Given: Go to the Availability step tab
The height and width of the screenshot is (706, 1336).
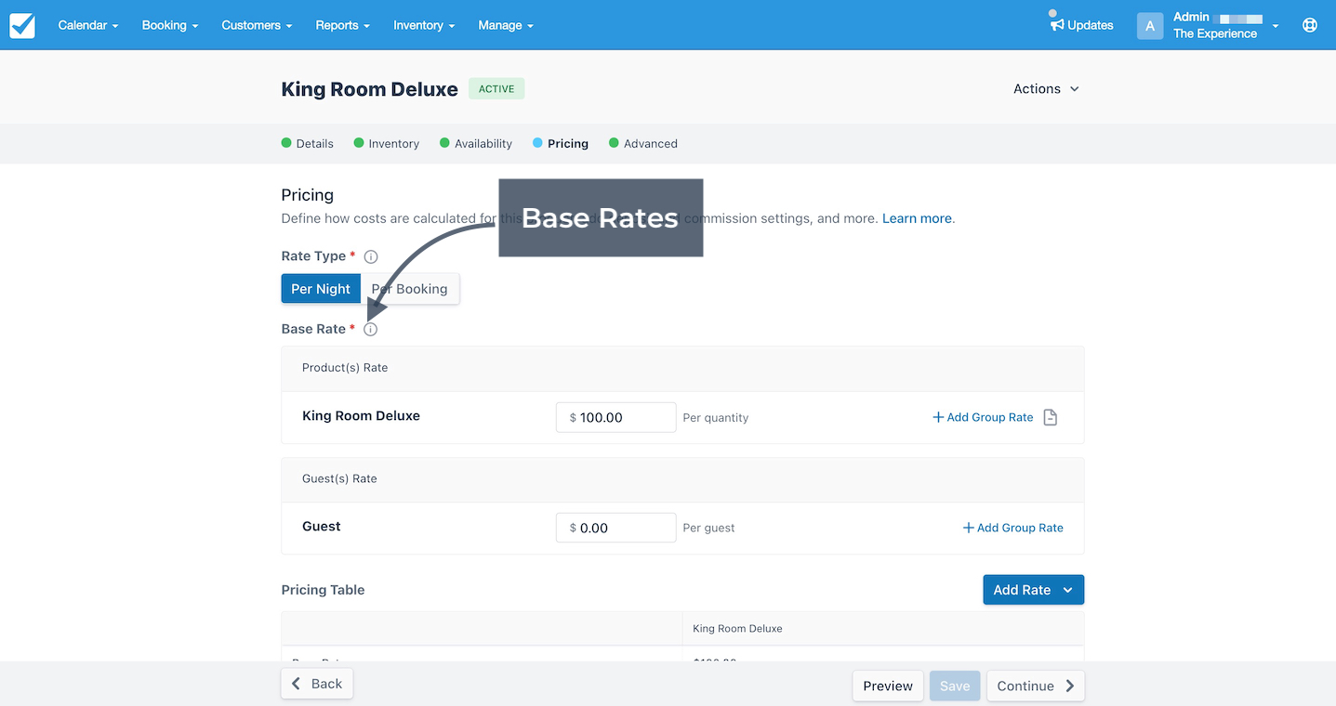Looking at the screenshot, I should pos(476,143).
